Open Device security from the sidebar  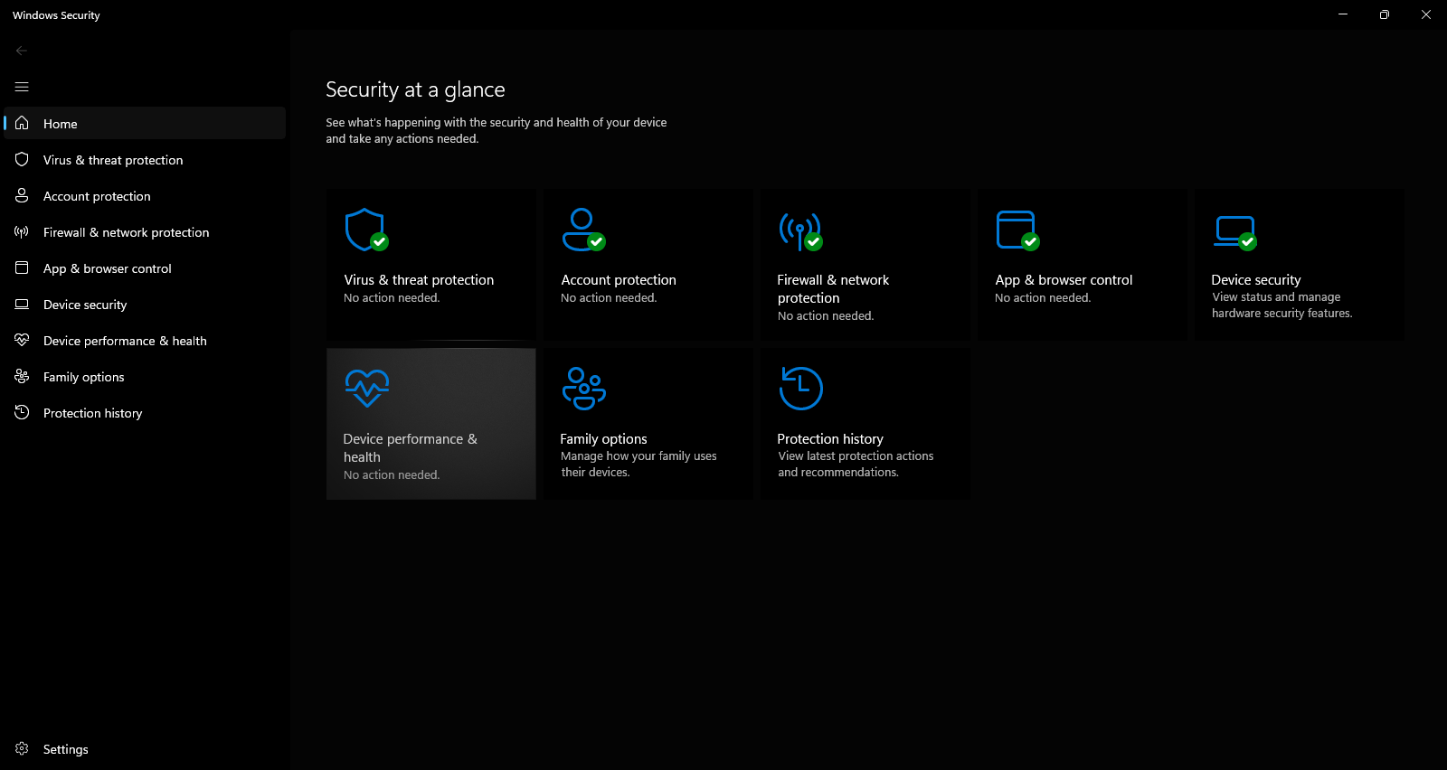(145, 304)
